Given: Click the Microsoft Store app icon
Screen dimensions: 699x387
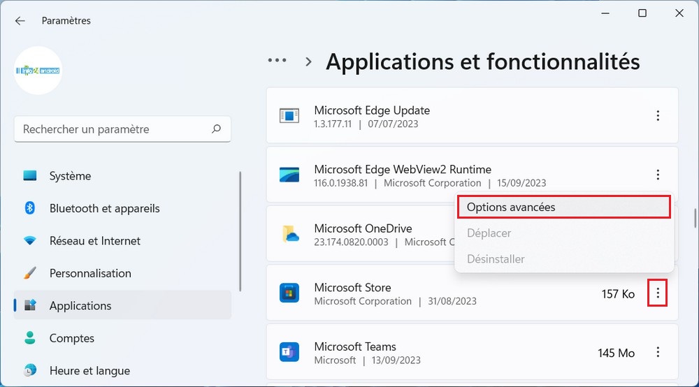Looking at the screenshot, I should (x=289, y=293).
